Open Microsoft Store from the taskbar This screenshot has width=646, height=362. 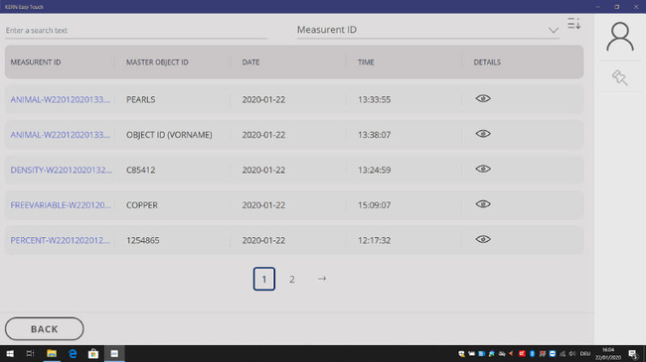click(x=93, y=353)
